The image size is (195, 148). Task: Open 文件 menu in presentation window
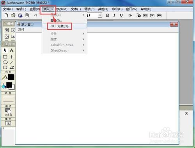click(x=21, y=29)
